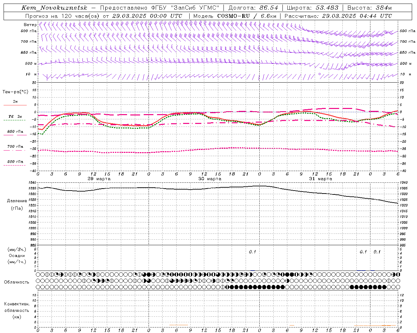Click the right-side 700 гПа wind level label
Image resolution: width=417 pixels, height=333 pixels.
click(408, 42)
